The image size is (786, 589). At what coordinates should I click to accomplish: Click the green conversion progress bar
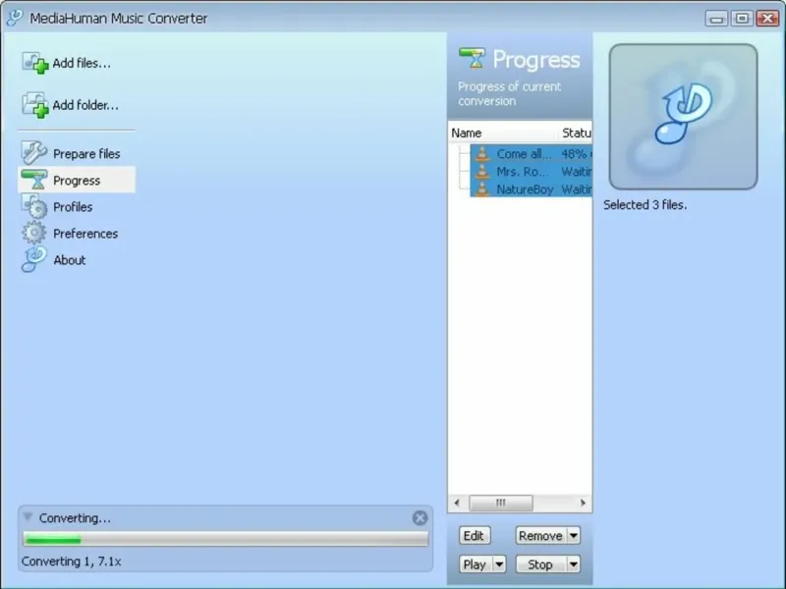click(226, 539)
